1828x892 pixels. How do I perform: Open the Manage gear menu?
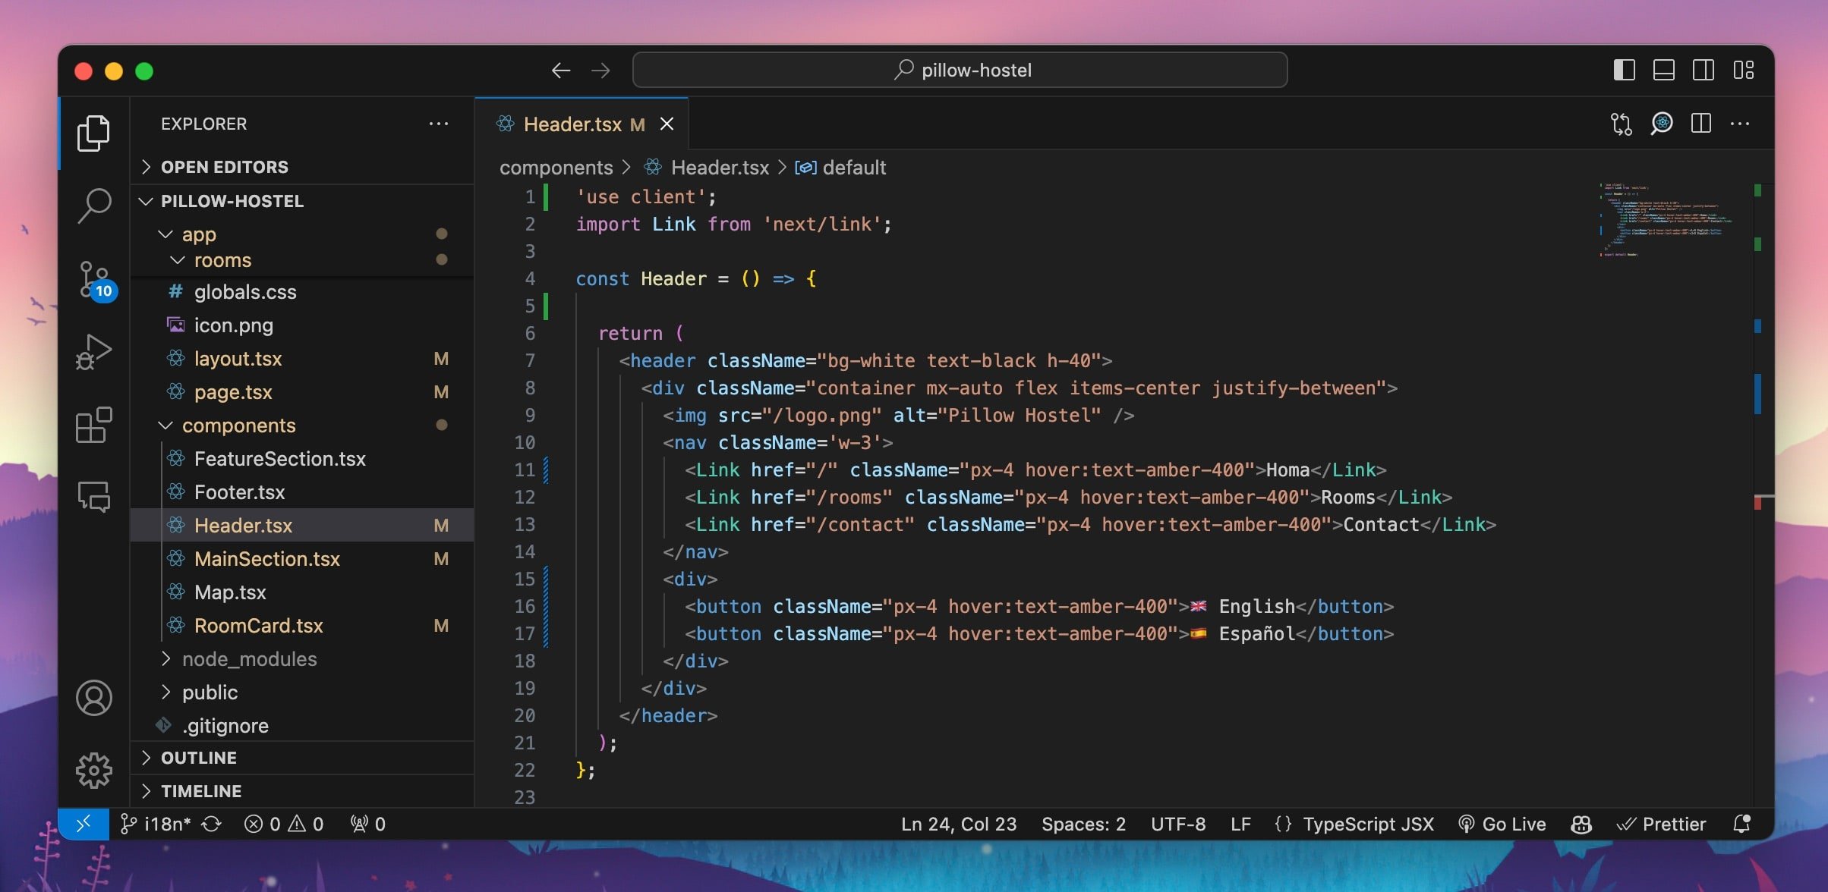(x=93, y=771)
